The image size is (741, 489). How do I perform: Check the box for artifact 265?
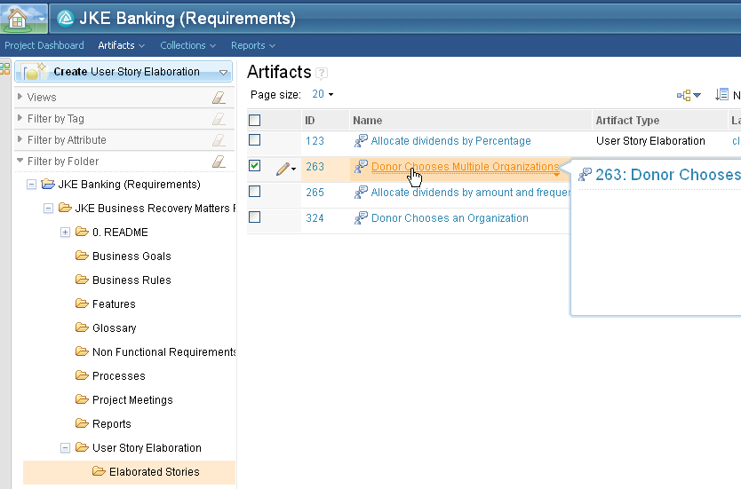(254, 191)
